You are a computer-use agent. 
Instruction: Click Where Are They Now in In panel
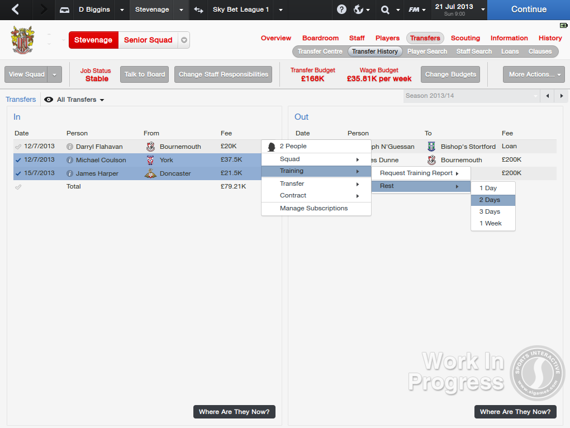pyautogui.click(x=234, y=412)
